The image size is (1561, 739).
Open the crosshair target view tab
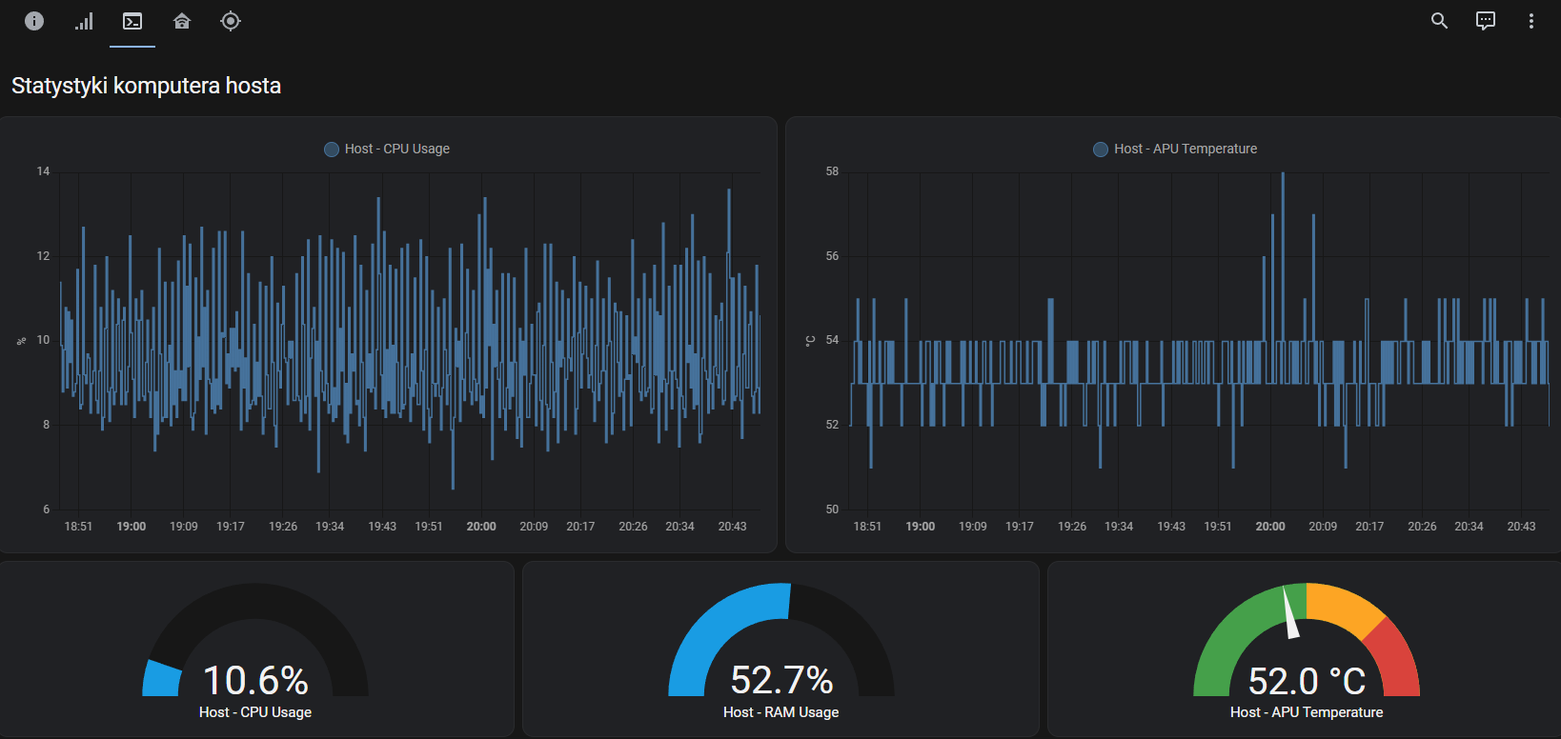(x=231, y=21)
